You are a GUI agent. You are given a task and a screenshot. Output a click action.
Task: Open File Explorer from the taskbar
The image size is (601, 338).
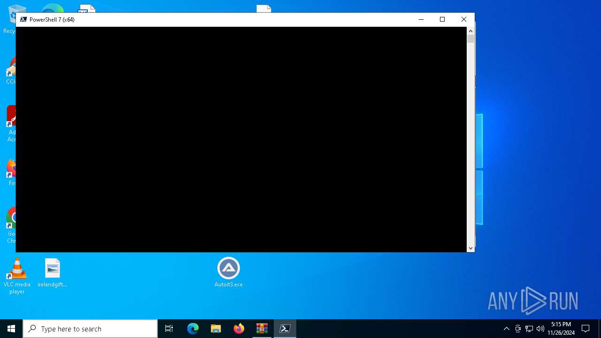click(216, 329)
